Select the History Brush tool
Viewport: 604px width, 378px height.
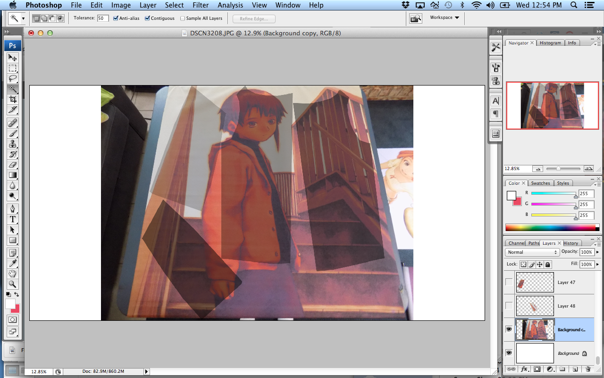tap(13, 154)
